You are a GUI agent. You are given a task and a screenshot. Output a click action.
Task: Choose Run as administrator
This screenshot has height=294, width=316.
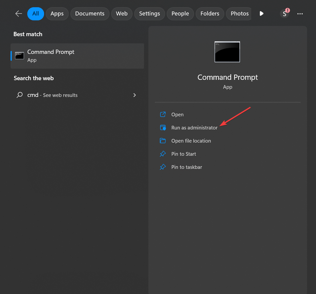coord(194,128)
